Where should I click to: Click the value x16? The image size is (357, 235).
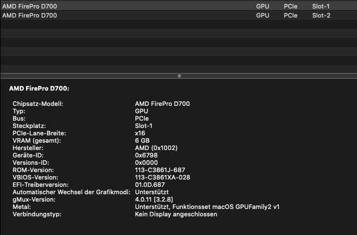[x=140, y=133]
